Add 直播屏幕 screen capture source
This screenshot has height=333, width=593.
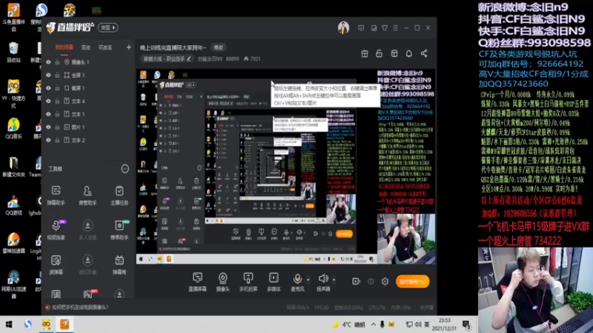[197, 282]
